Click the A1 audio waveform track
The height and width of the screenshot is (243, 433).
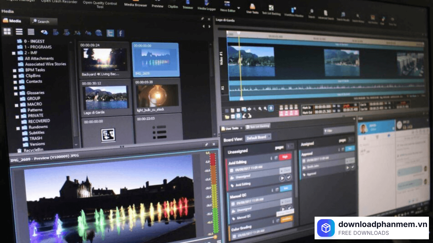(326, 88)
